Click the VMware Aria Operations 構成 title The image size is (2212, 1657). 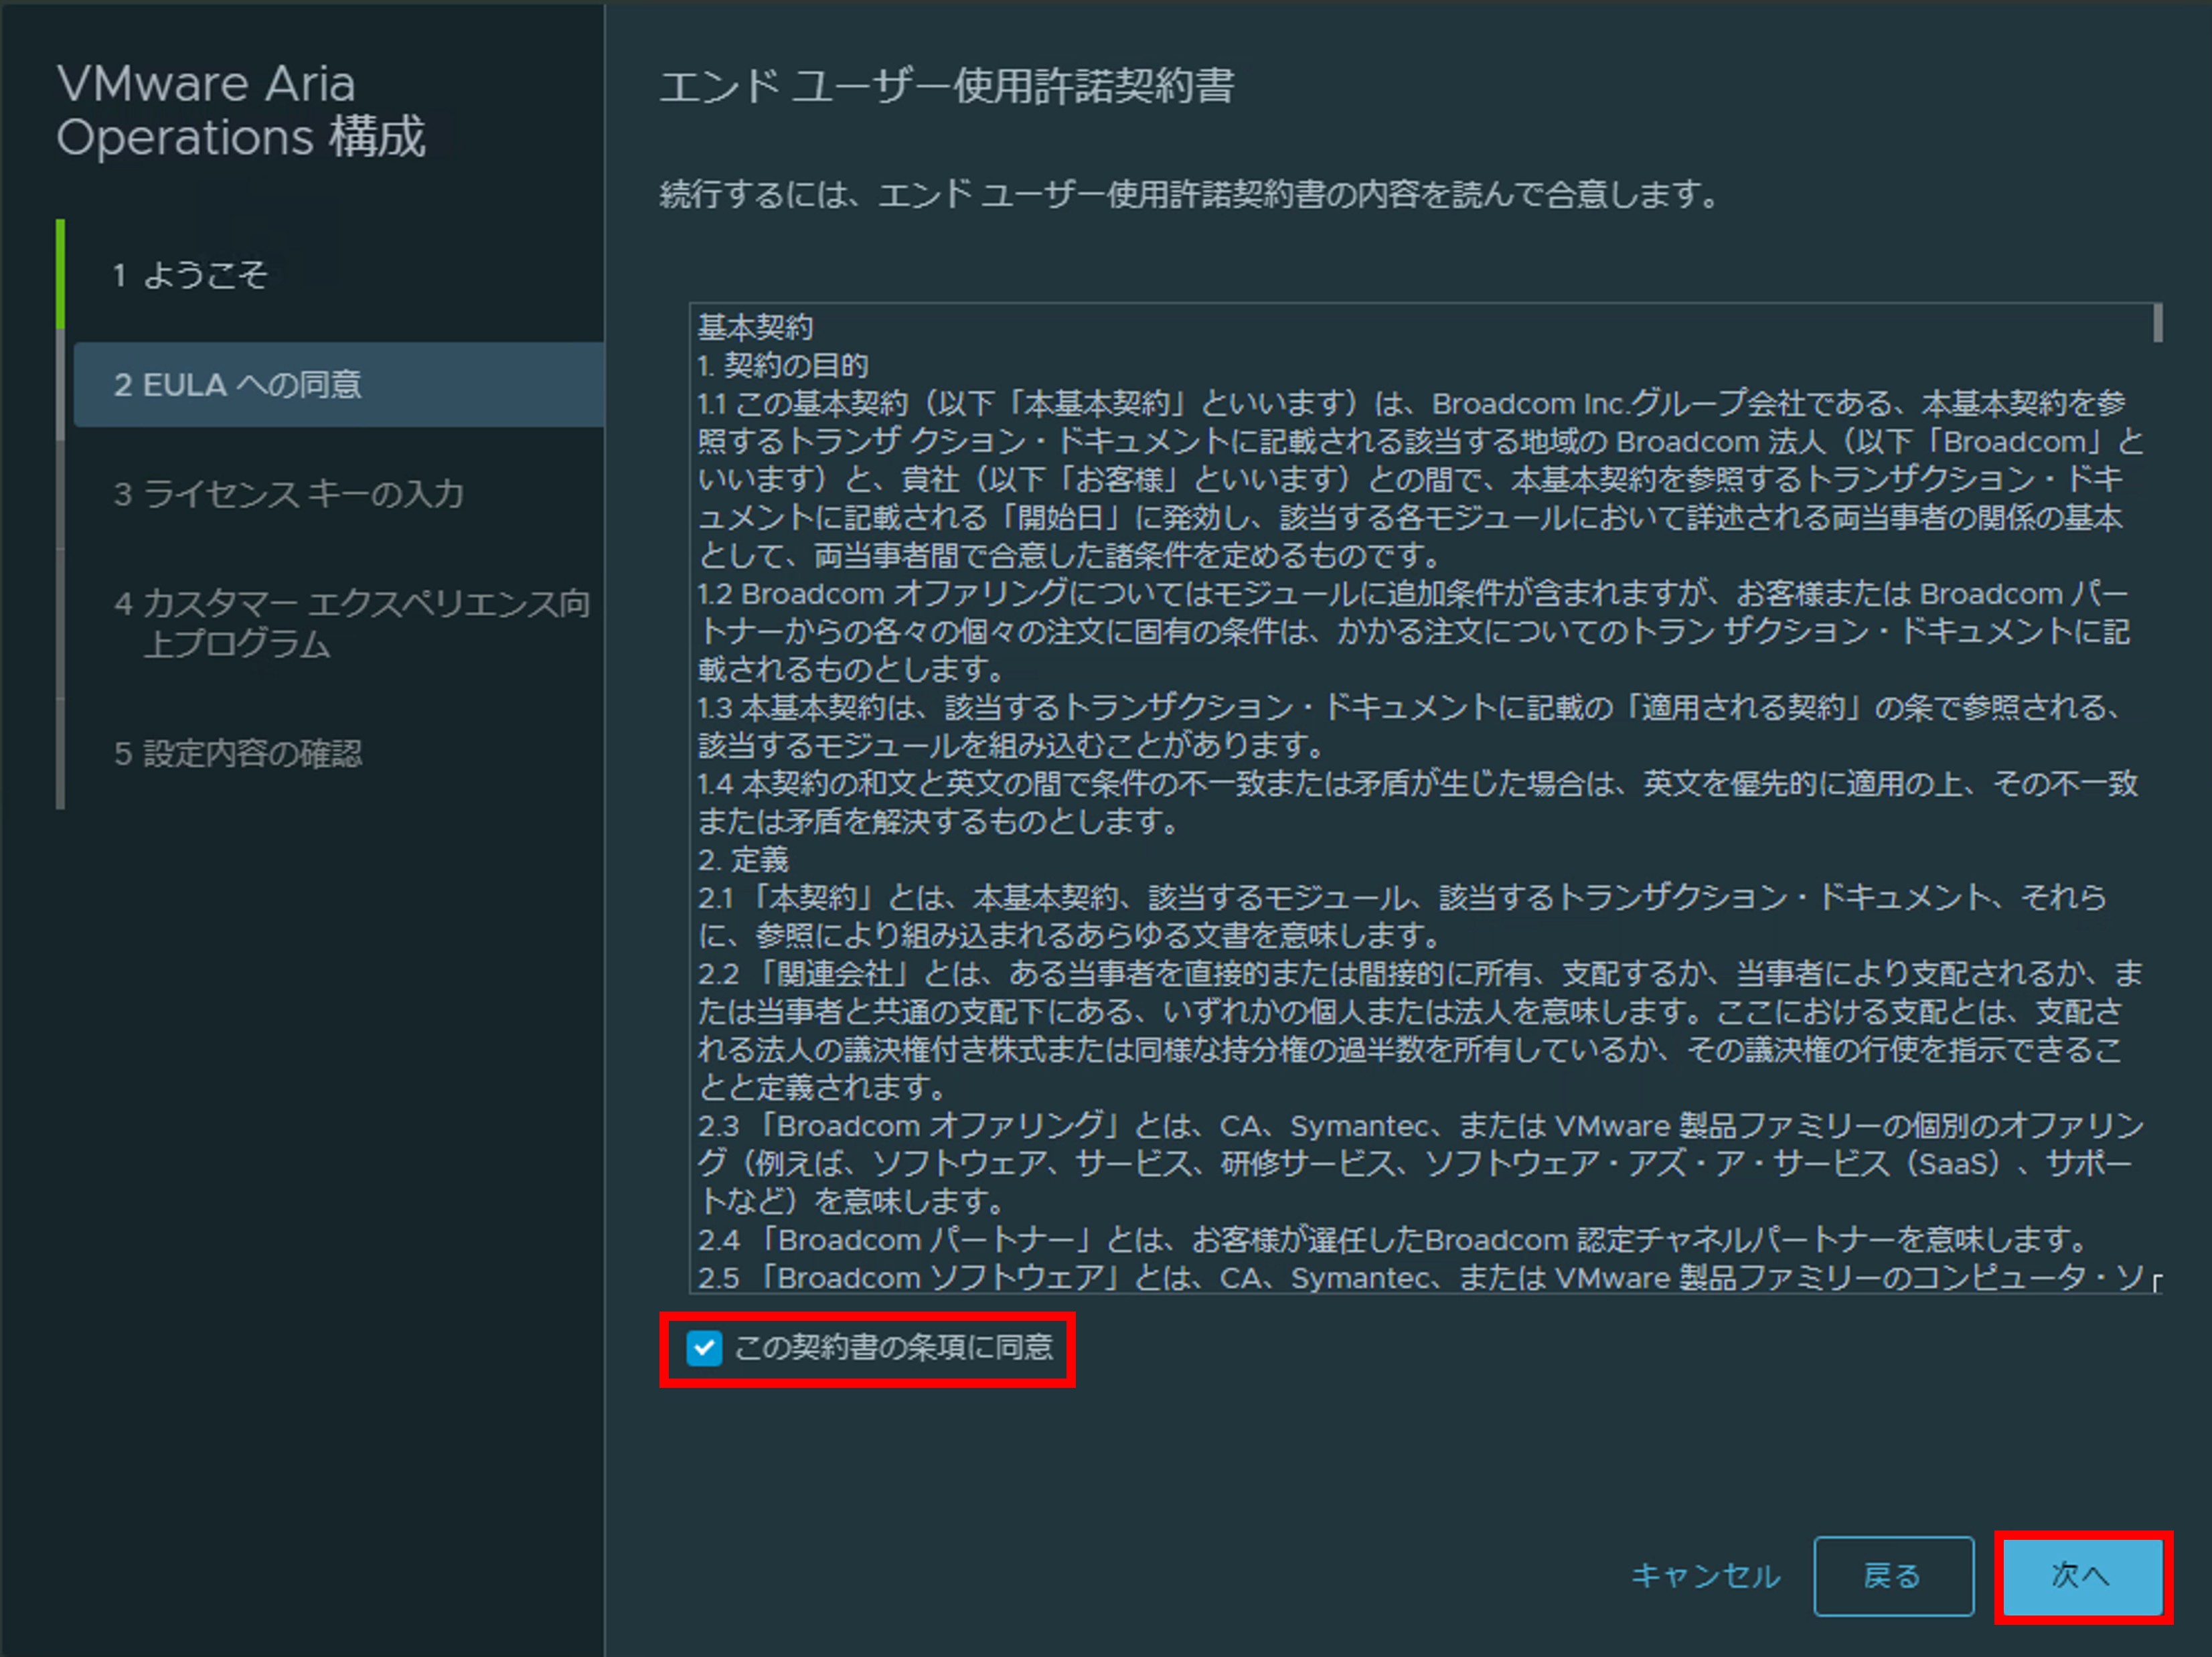point(240,110)
